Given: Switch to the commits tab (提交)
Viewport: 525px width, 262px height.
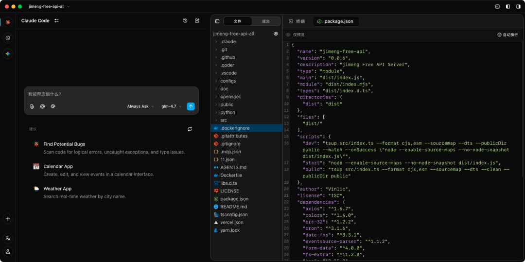Looking at the screenshot, I should (266, 21).
